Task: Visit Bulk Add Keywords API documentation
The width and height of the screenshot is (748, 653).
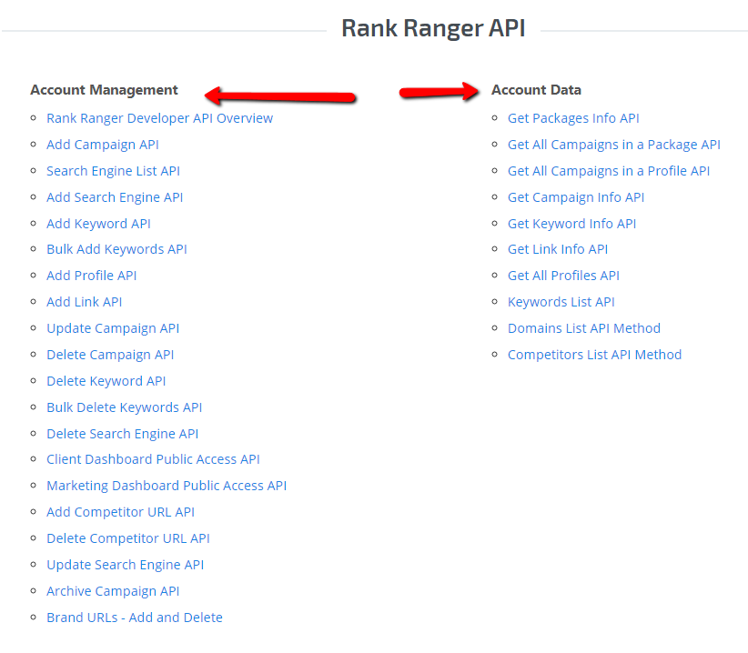Action: [x=116, y=249]
